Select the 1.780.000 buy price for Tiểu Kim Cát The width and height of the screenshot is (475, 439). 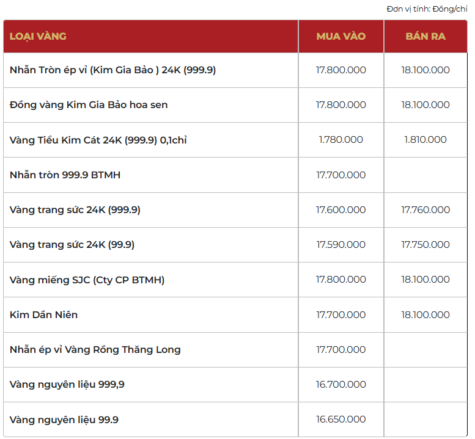[341, 140]
